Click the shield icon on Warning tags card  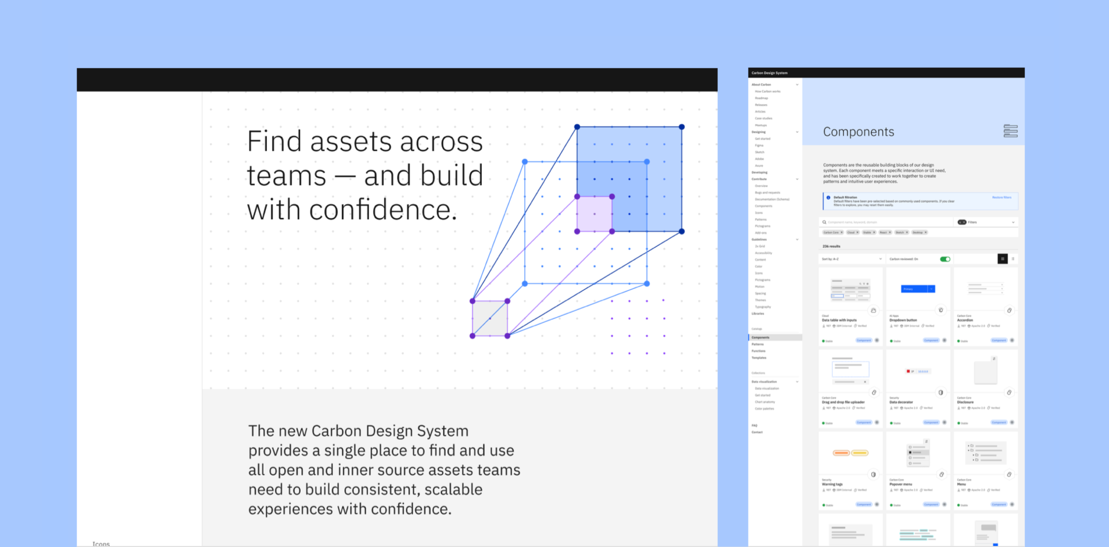click(873, 474)
